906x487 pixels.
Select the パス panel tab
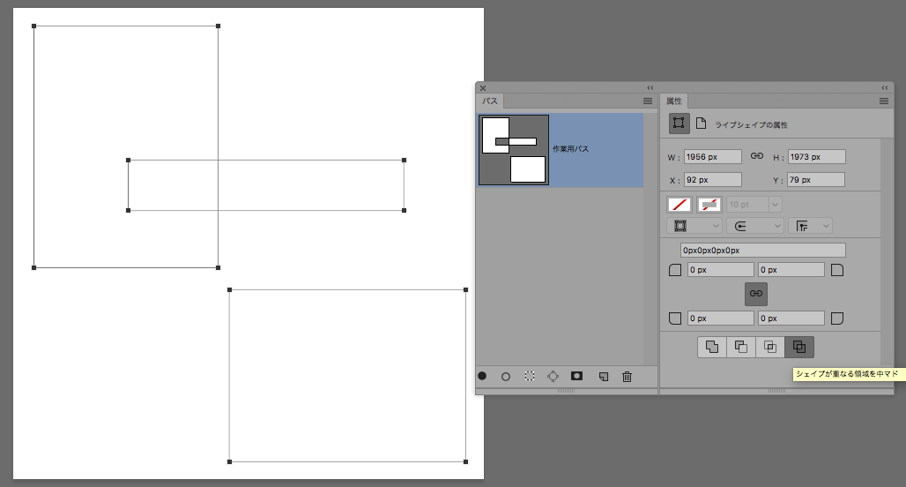[x=490, y=101]
